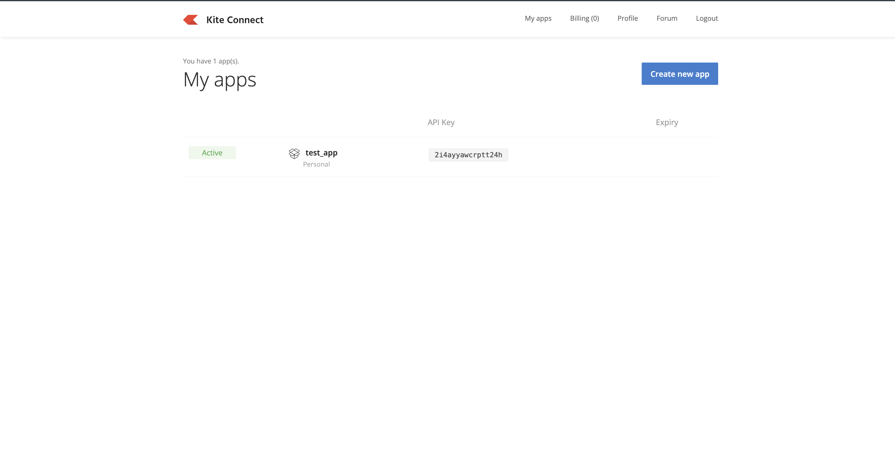This screenshot has height=454, width=895.
Task: Open the My apps nav item
Action: [x=538, y=18]
